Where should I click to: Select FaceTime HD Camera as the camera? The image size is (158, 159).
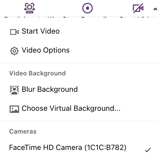pos(79,148)
